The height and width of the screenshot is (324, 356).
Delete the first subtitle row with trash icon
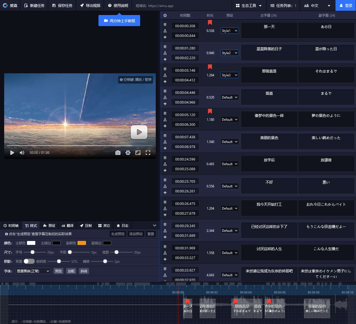coord(165,24)
